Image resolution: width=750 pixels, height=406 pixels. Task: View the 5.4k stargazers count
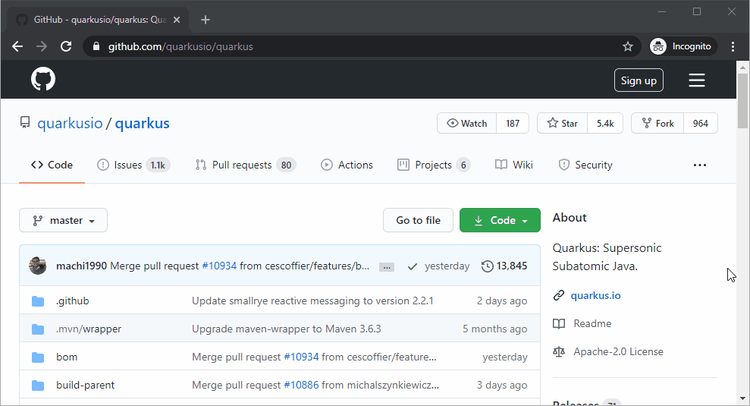click(x=605, y=124)
